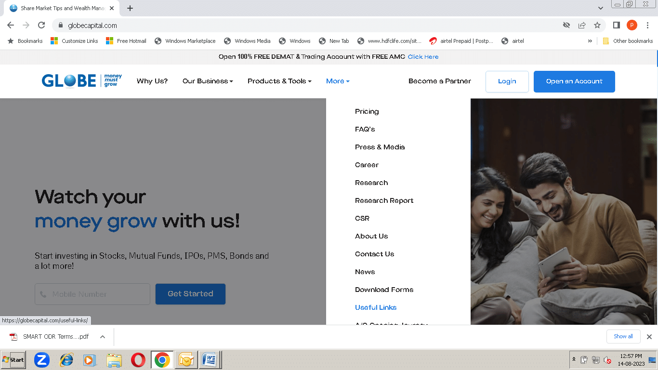View site info via padlock icon
This screenshot has width=658, height=370.
click(61, 25)
